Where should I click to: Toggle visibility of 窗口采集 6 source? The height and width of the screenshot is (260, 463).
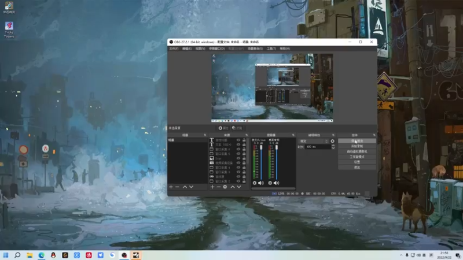click(x=238, y=149)
